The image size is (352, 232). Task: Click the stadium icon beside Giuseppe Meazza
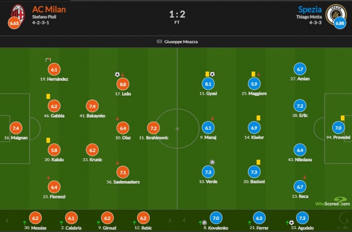(x=160, y=41)
